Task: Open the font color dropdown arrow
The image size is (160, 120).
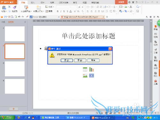Action: (x=73, y=11)
